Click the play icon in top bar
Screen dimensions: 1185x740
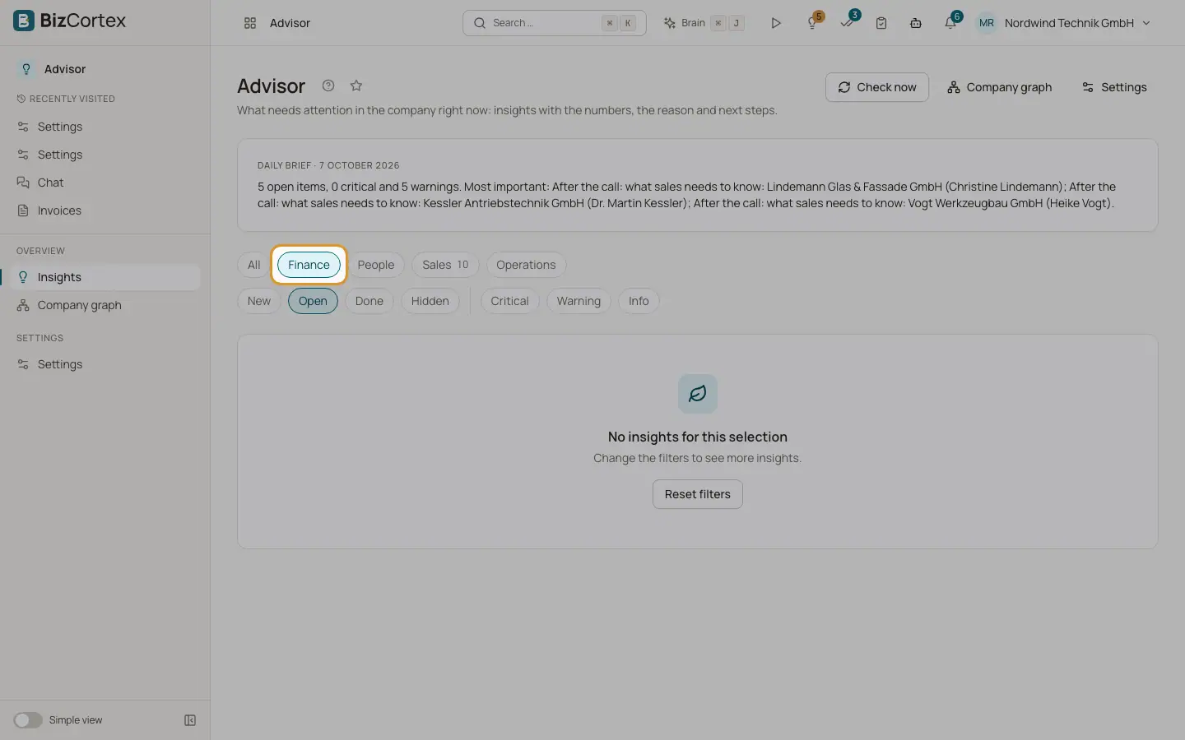click(x=775, y=23)
